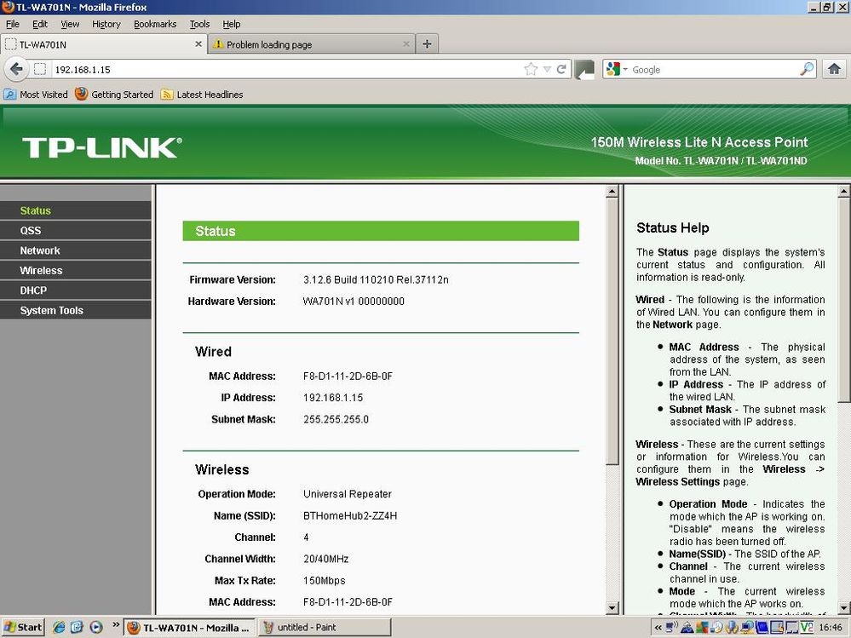Click the TP-LINK logo
Viewport: 851px width, 638px height.
[x=102, y=148]
